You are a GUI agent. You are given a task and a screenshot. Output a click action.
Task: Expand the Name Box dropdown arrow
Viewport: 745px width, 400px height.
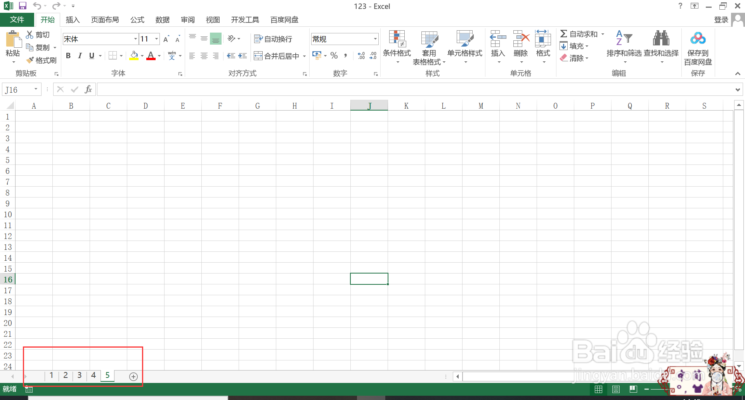36,89
